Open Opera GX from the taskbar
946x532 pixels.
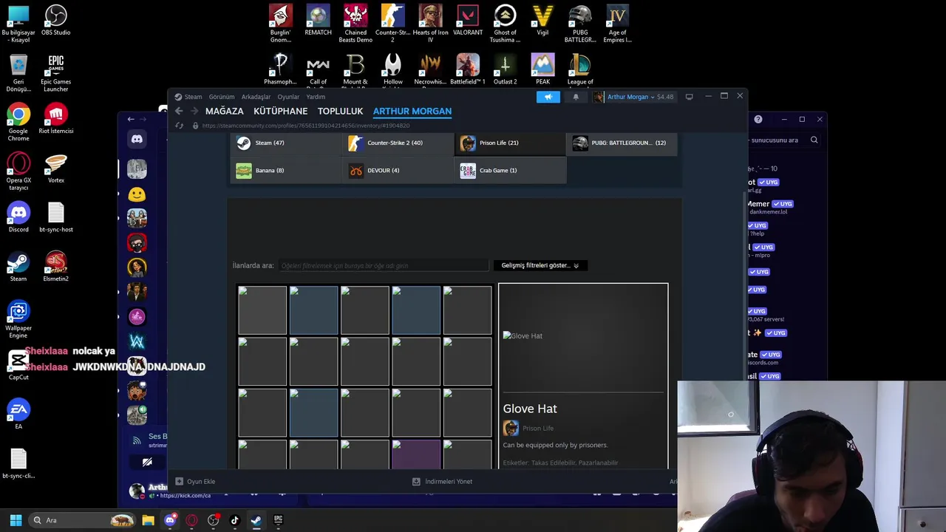coord(191,520)
